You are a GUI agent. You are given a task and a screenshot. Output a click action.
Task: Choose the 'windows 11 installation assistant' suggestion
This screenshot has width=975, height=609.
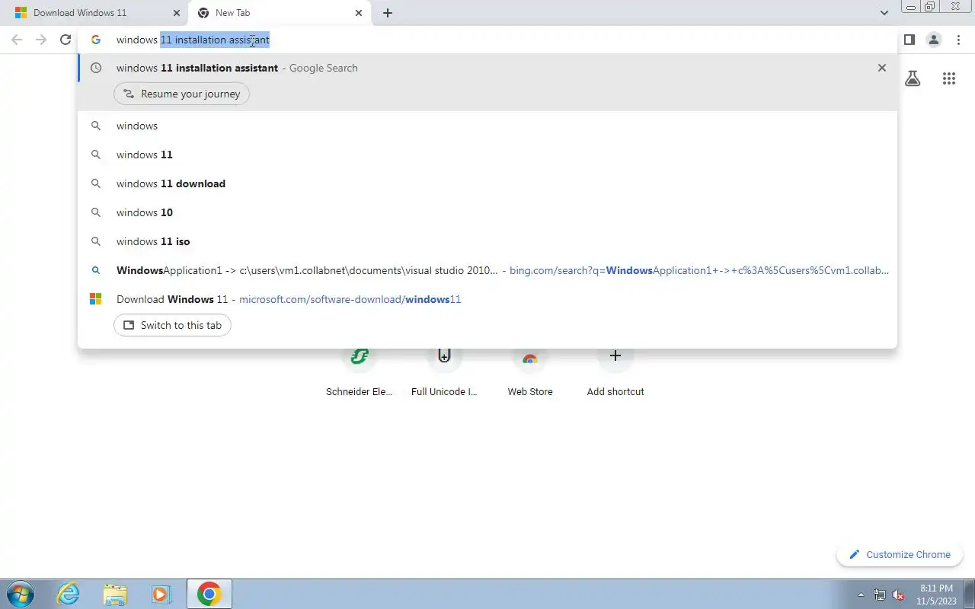(487, 68)
